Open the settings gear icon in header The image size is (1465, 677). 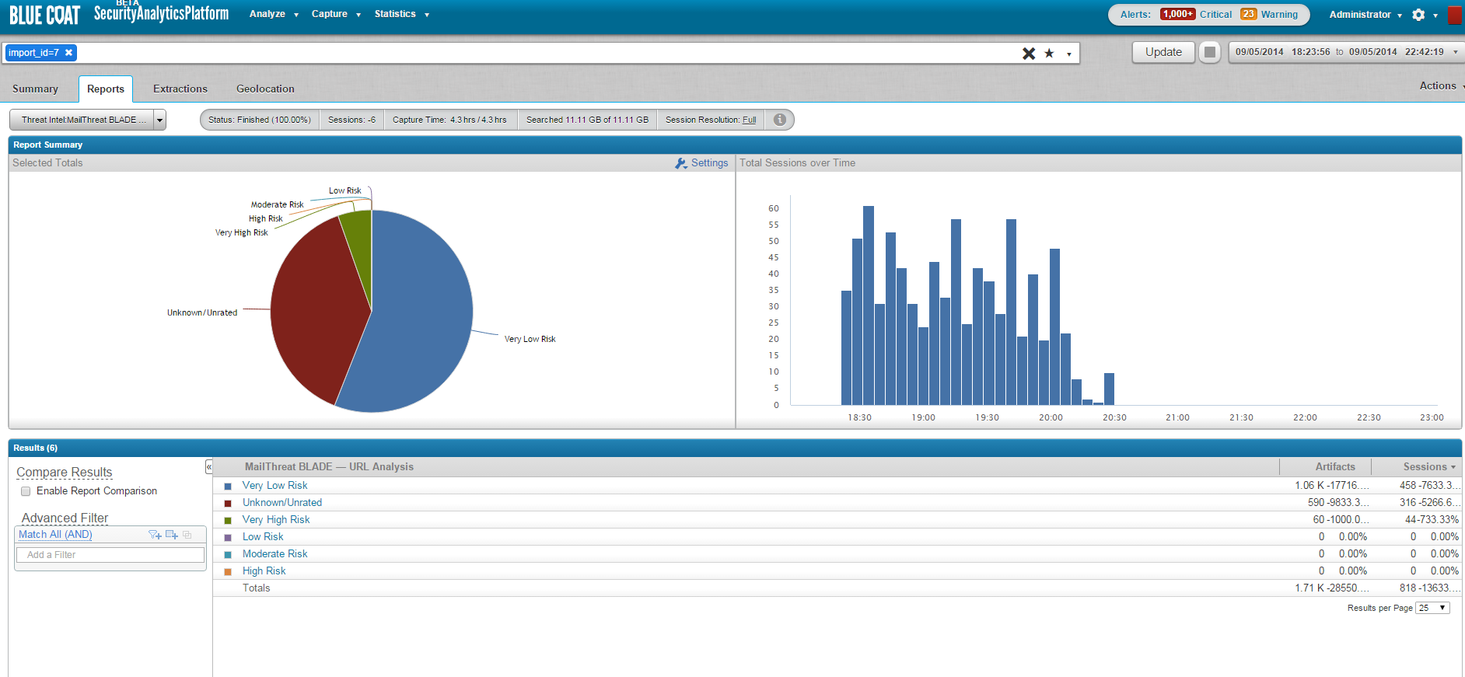tap(1418, 15)
